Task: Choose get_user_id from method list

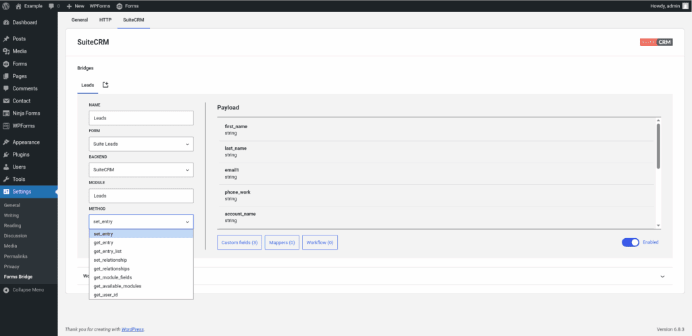Action: pos(141,295)
